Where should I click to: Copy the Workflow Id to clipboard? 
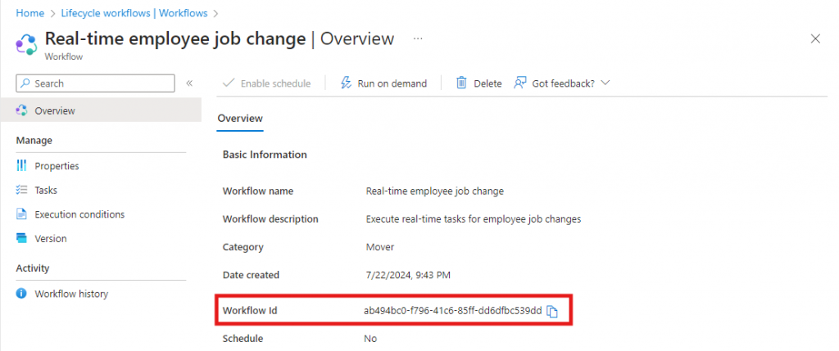[553, 311]
